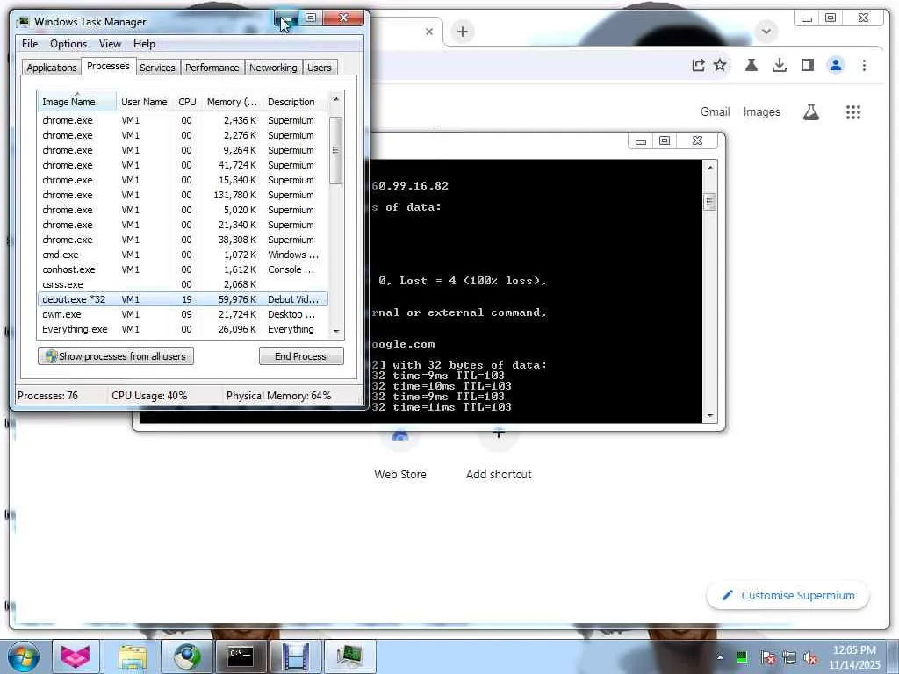Close the current browser tab
Viewport: 899px width, 674px height.
tap(428, 32)
